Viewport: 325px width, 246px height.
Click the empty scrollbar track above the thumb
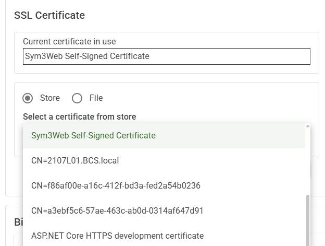308,162
